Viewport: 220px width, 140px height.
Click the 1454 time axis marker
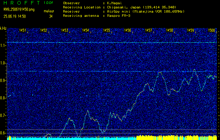[x=86, y=30]
